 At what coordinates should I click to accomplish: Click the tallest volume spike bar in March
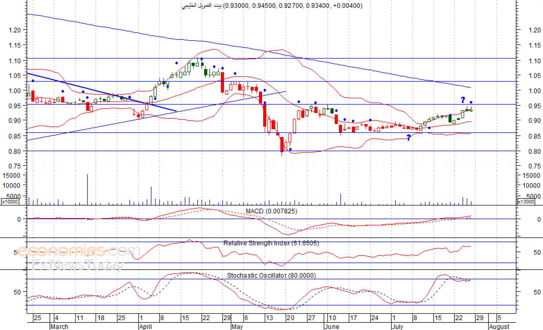coord(87,189)
